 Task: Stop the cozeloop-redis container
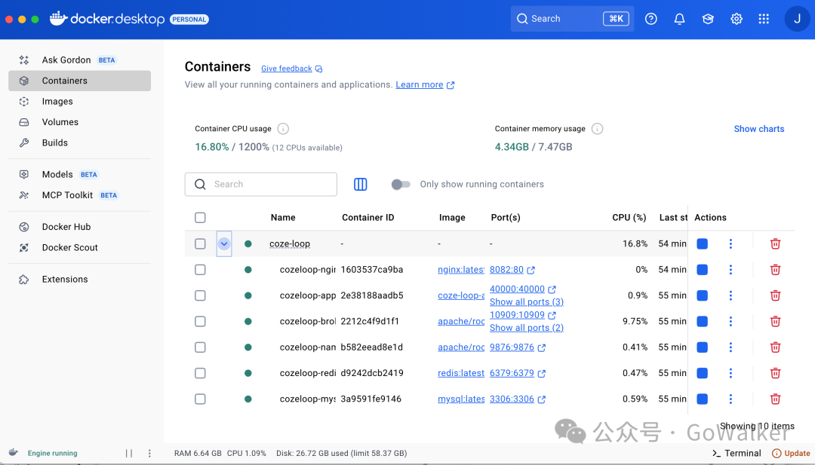(x=703, y=373)
